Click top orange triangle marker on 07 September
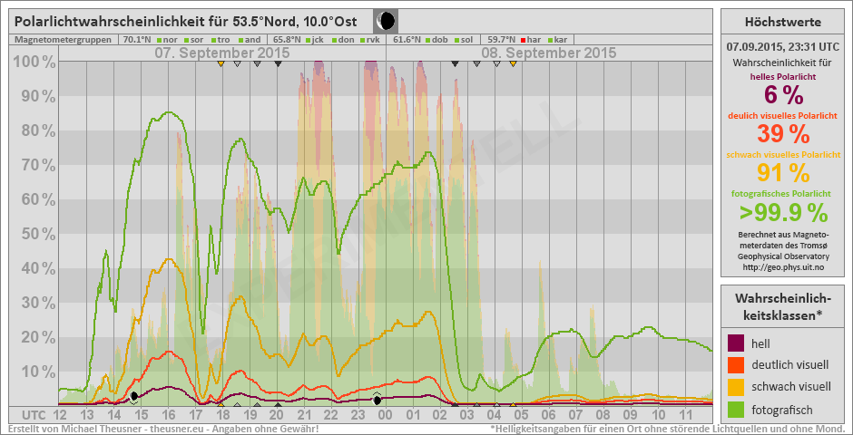Image resolution: width=853 pixels, height=435 pixels. (x=221, y=63)
